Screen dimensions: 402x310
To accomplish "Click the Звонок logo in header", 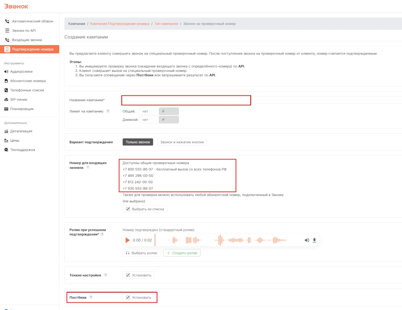I will click(16, 6).
